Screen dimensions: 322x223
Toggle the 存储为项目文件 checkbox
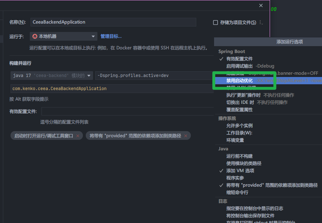[216, 23]
